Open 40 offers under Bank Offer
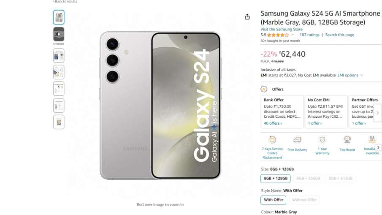This screenshot has width=382, height=215. click(x=273, y=123)
